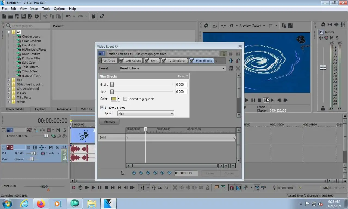Image resolution: width=348 pixels, height=209 pixels.
Task: Save the preset with the floppy icon
Action: pyautogui.click(x=231, y=68)
